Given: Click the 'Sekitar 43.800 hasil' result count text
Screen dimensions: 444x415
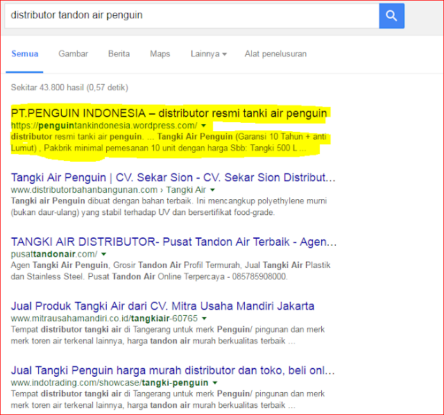Looking at the screenshot, I should click(69, 87).
